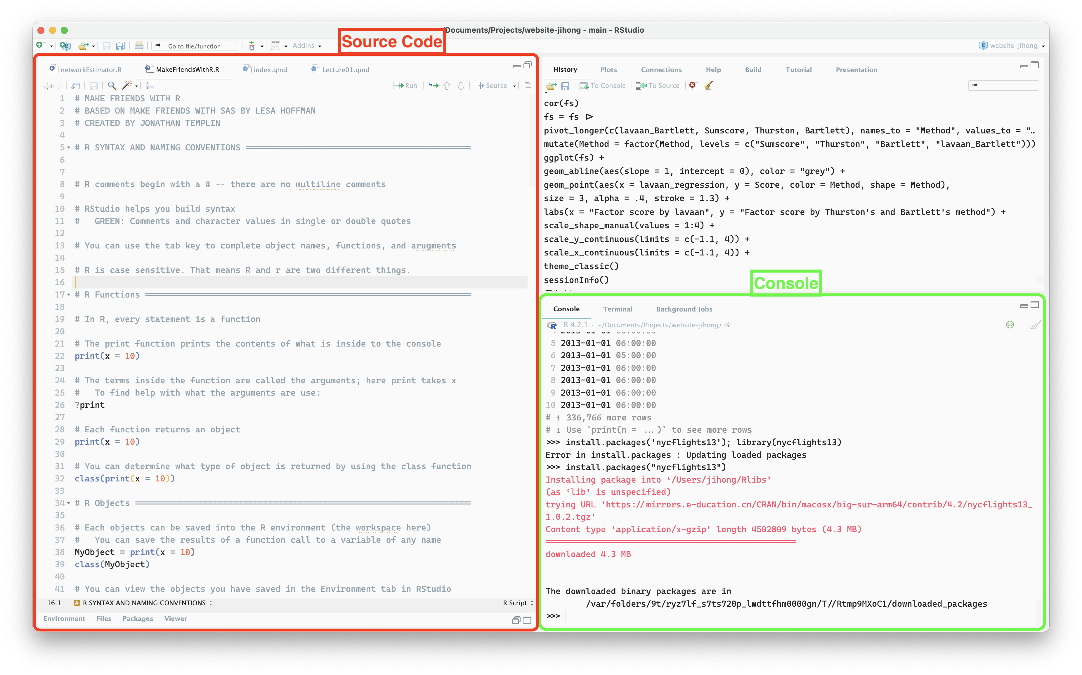
Task: Open Find/Replace with the magnifier icon
Action: [112, 85]
